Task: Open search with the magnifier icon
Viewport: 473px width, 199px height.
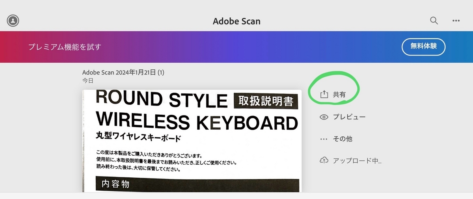Action: [434, 20]
